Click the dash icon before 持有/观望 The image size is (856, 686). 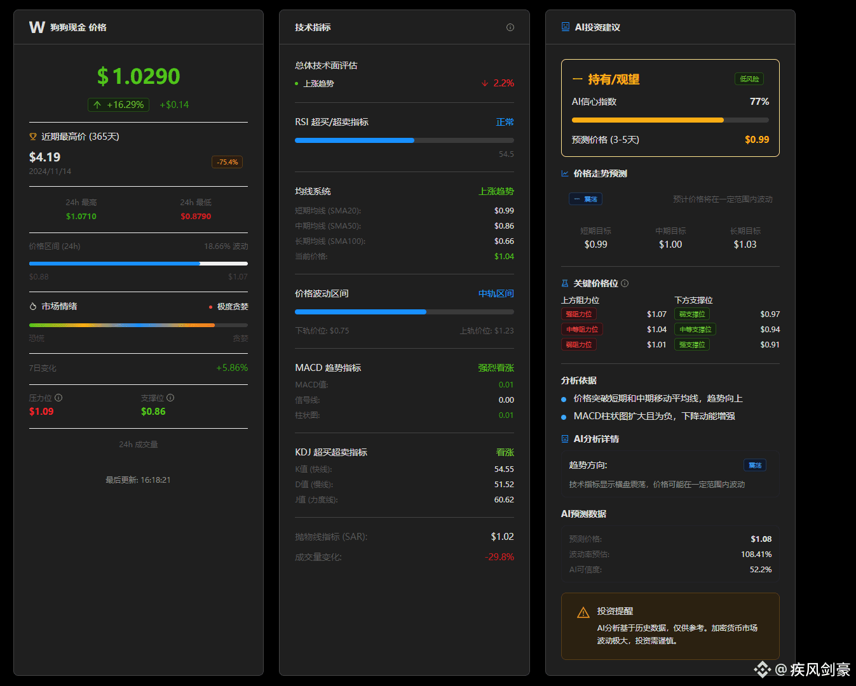pos(577,79)
